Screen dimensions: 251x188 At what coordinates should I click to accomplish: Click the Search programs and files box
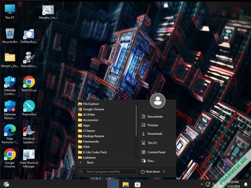point(107,172)
